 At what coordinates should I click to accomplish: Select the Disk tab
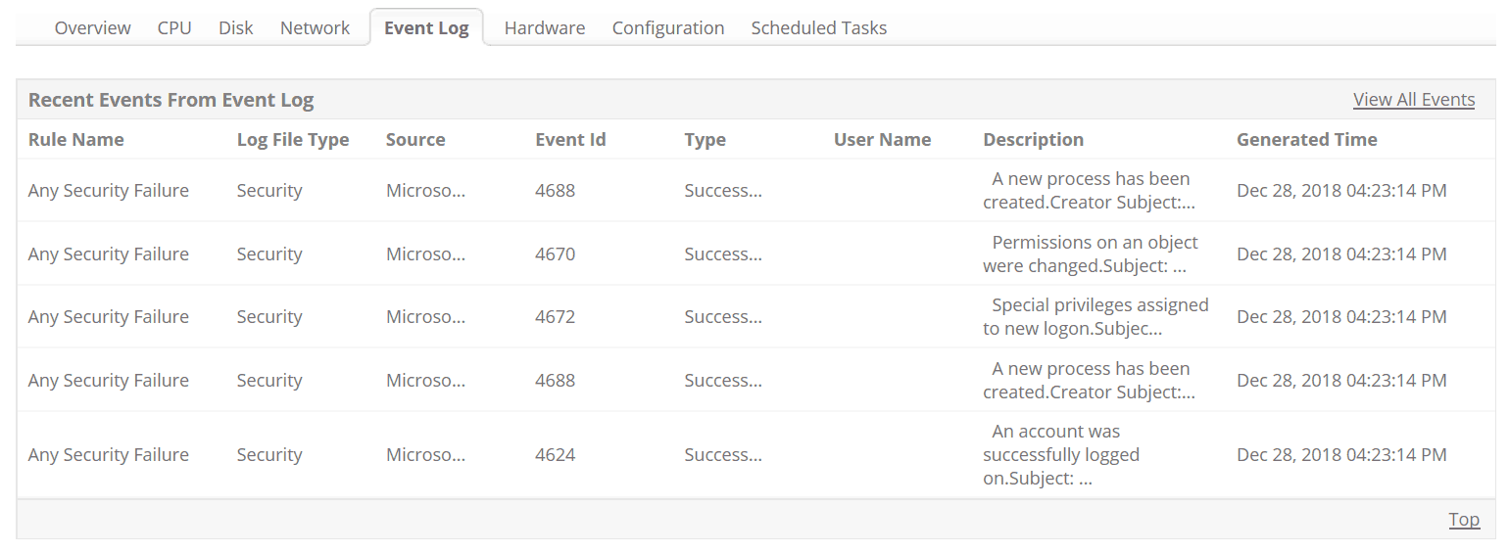point(235,28)
